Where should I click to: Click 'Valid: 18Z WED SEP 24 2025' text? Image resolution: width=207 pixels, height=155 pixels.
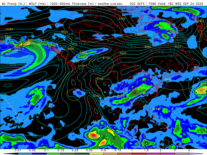(x=181, y=4)
